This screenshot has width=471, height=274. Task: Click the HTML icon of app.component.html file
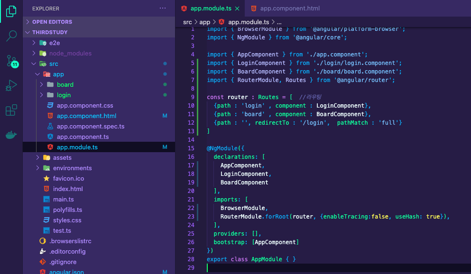50,116
